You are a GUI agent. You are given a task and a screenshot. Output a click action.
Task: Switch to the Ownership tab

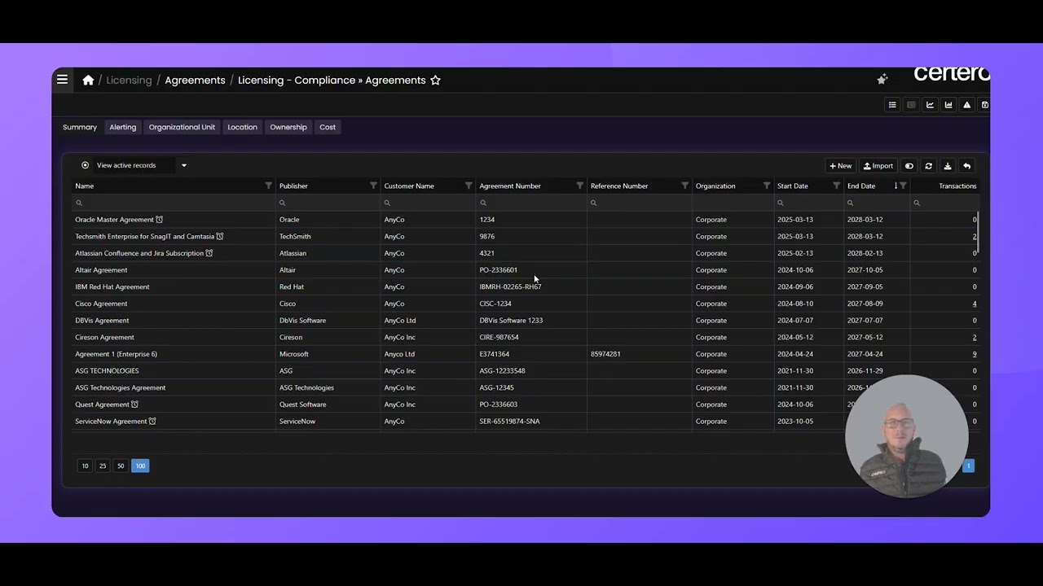[288, 127]
